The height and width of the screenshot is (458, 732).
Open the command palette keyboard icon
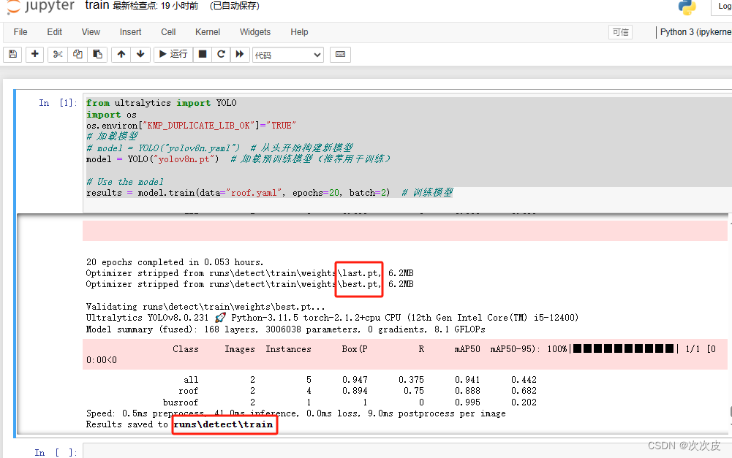340,55
